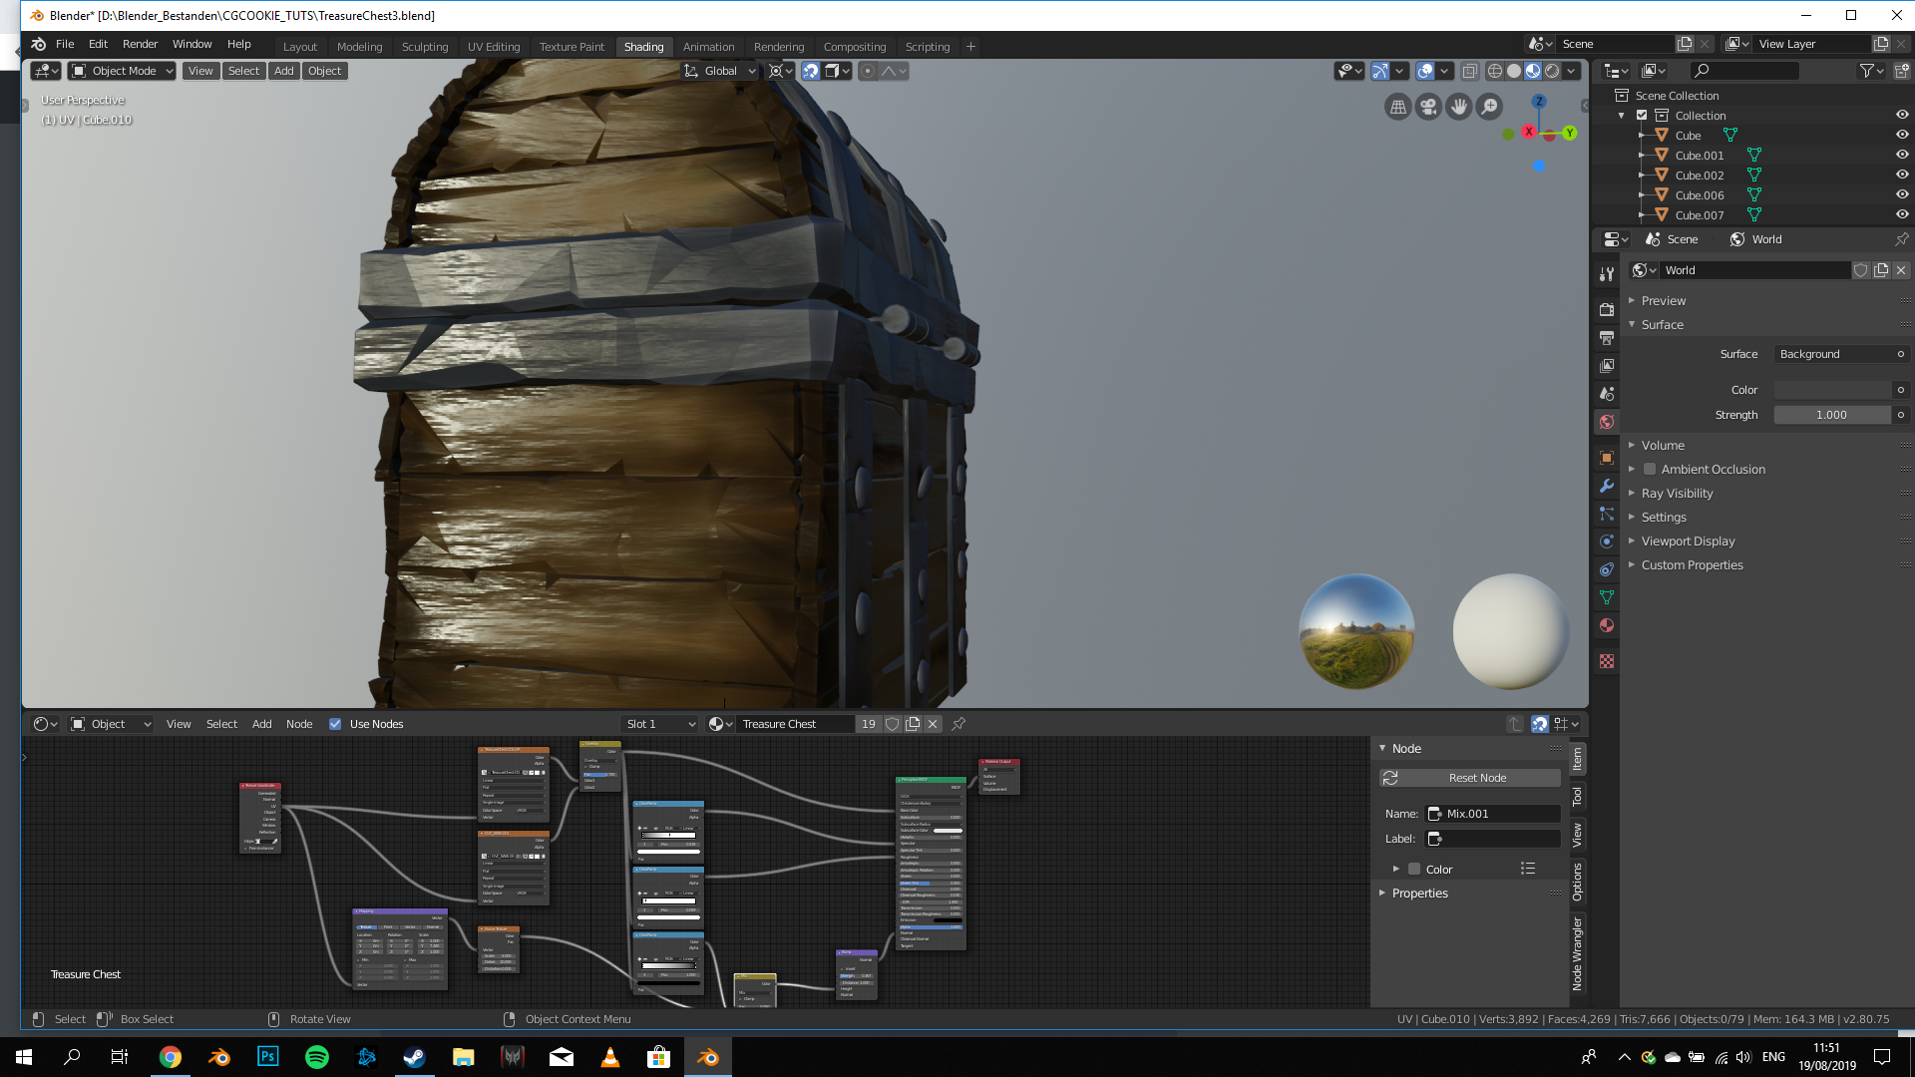Hide Cube.001 in the outliner
Image resolution: width=1915 pixels, height=1077 pixels.
point(1901,155)
